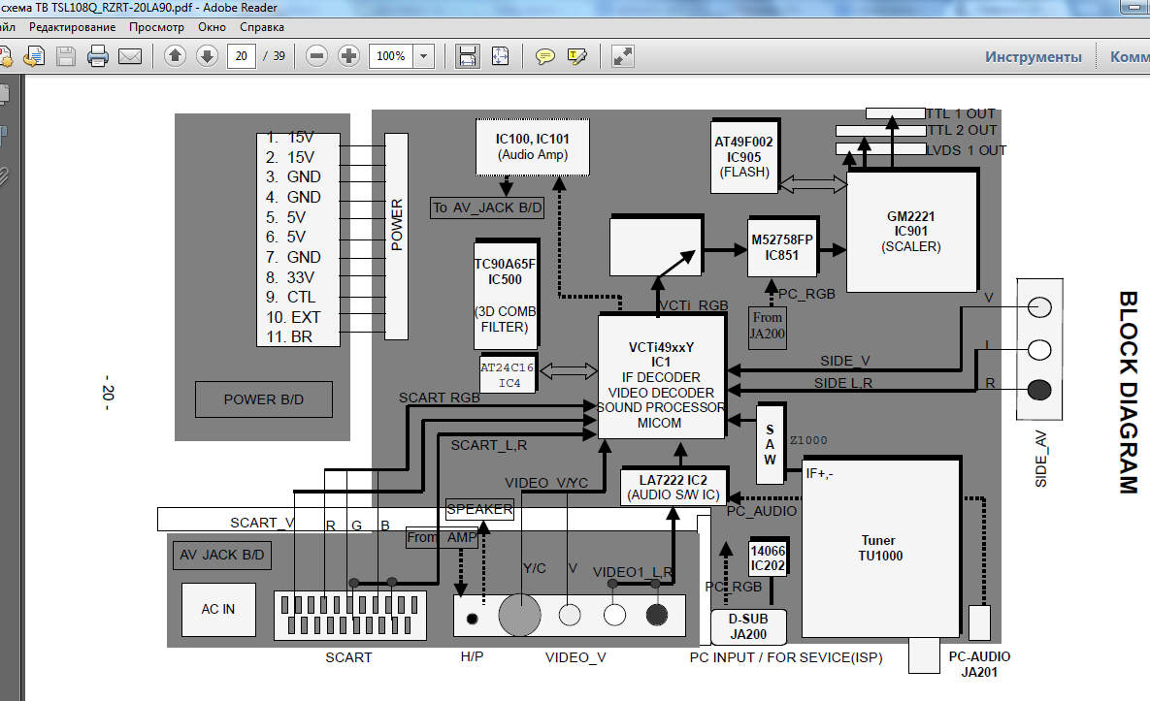This screenshot has width=1150, height=701.
Task: Toggle fit one full page view
Action: tap(500, 56)
